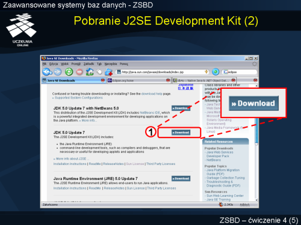Open Supported System Configurations link
Viewport: 301px width, 225px height.
tap(79, 98)
